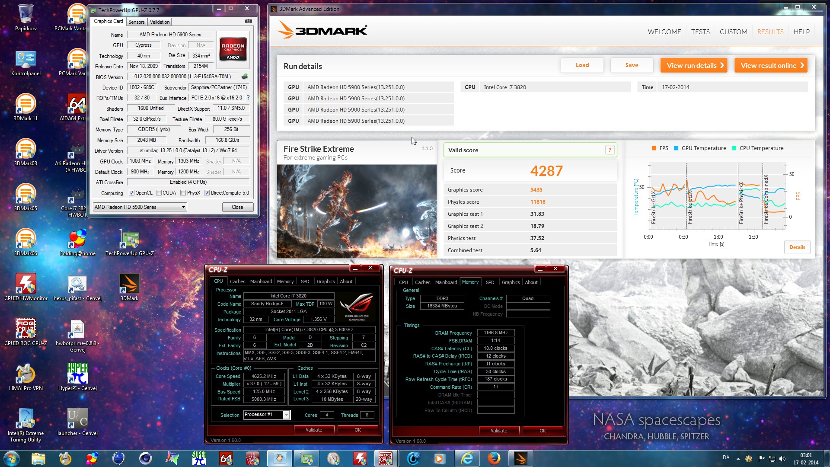
Task: Open HMA! Pro VPN desktop icon
Action: (x=26, y=377)
